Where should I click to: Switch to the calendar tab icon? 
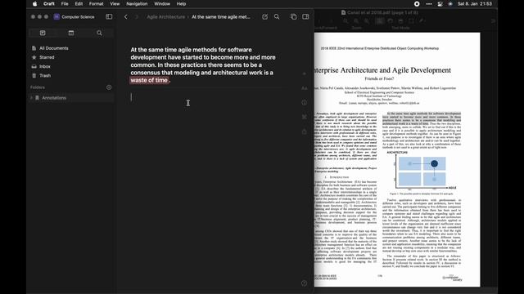[71, 33]
